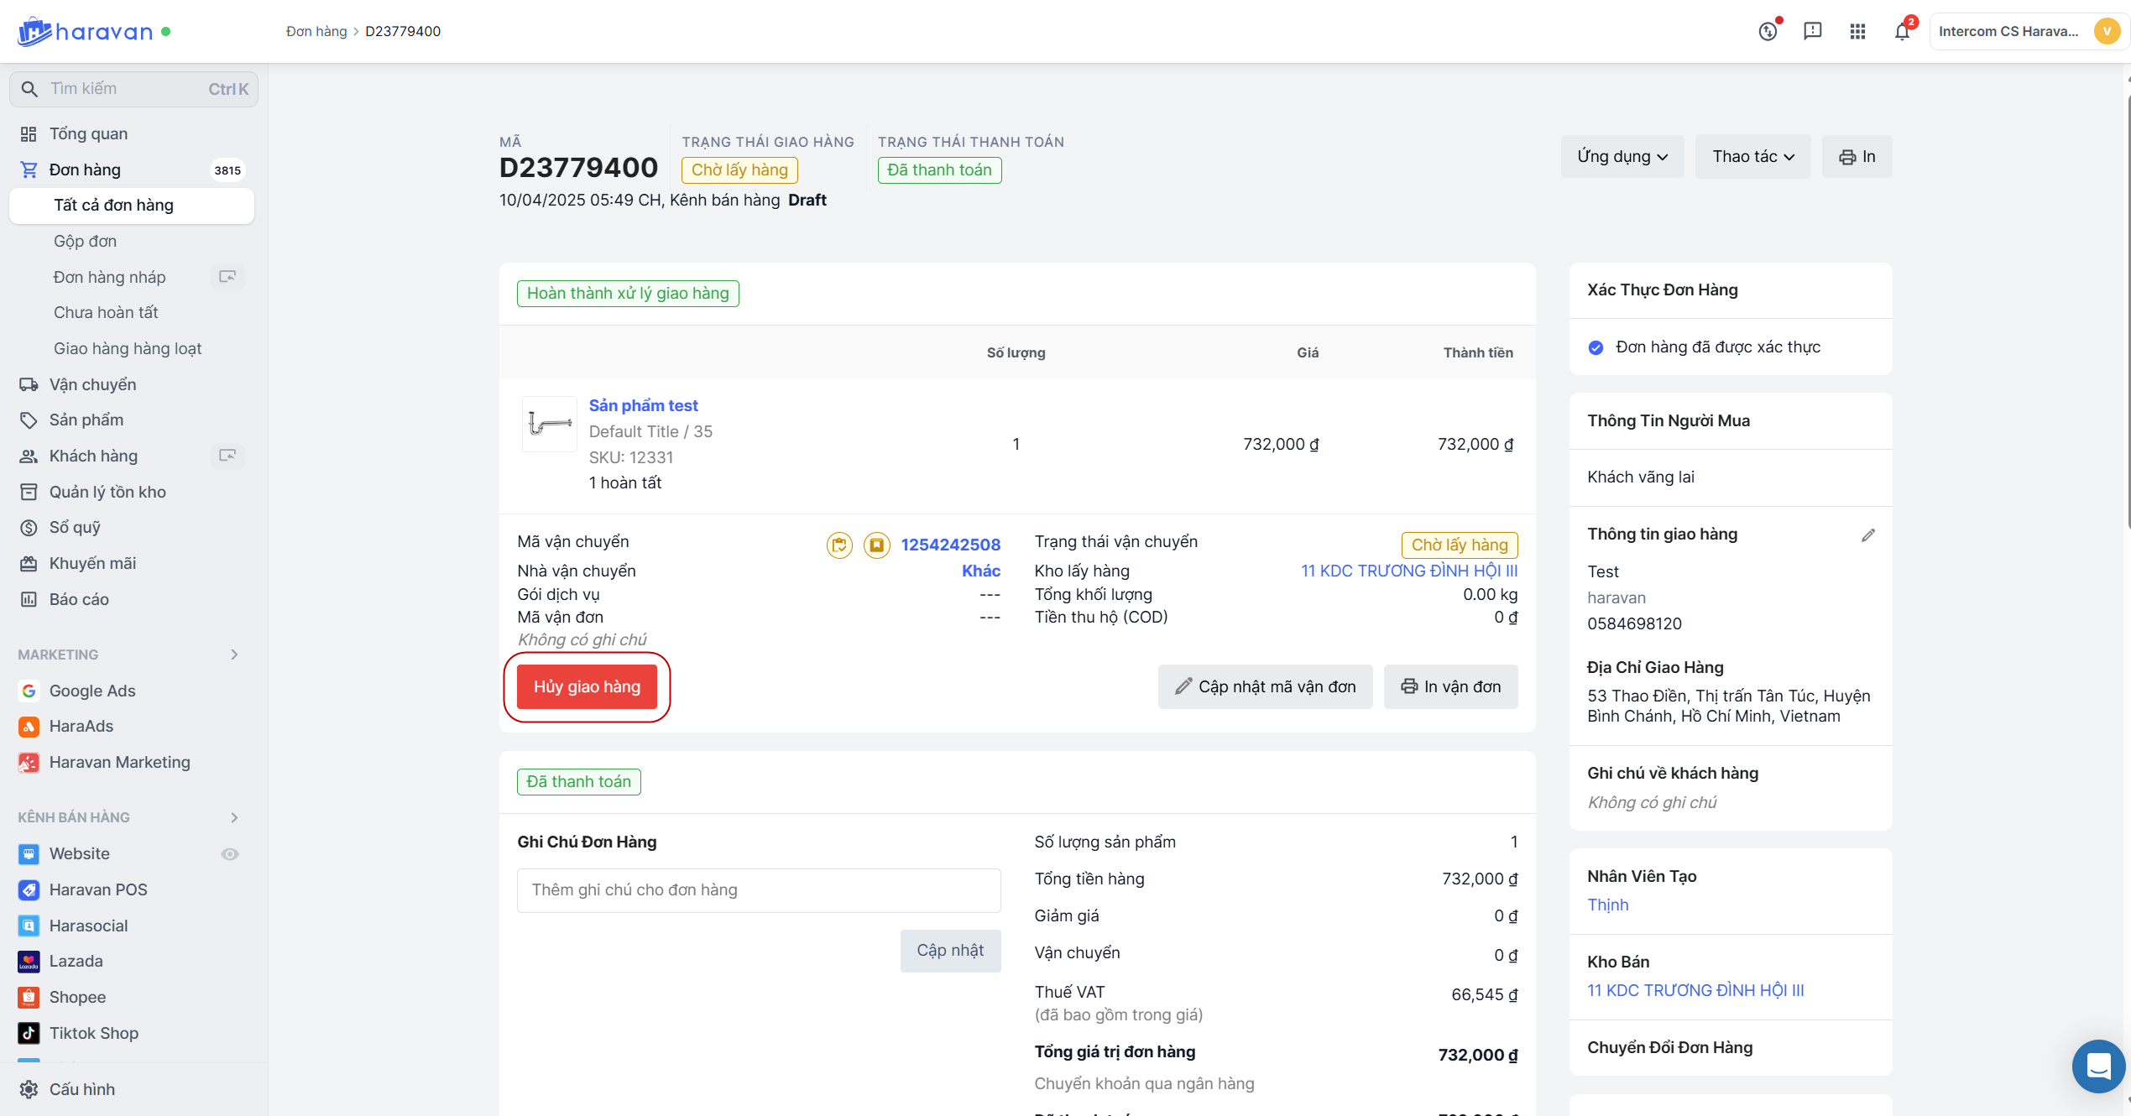Screen dimensions: 2131x1116
Task: Edit delivery info with pencil icon
Action: [x=1867, y=535]
